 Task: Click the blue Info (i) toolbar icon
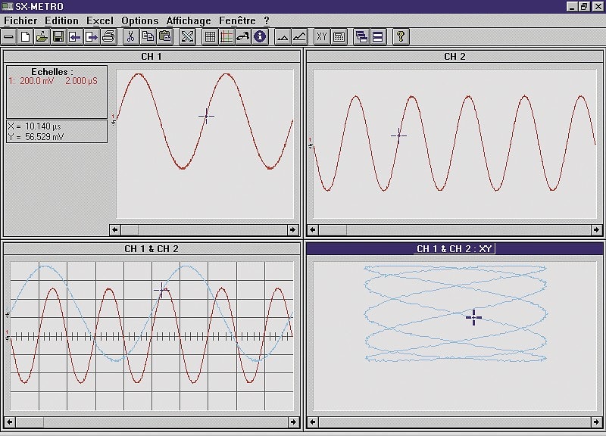coord(258,36)
